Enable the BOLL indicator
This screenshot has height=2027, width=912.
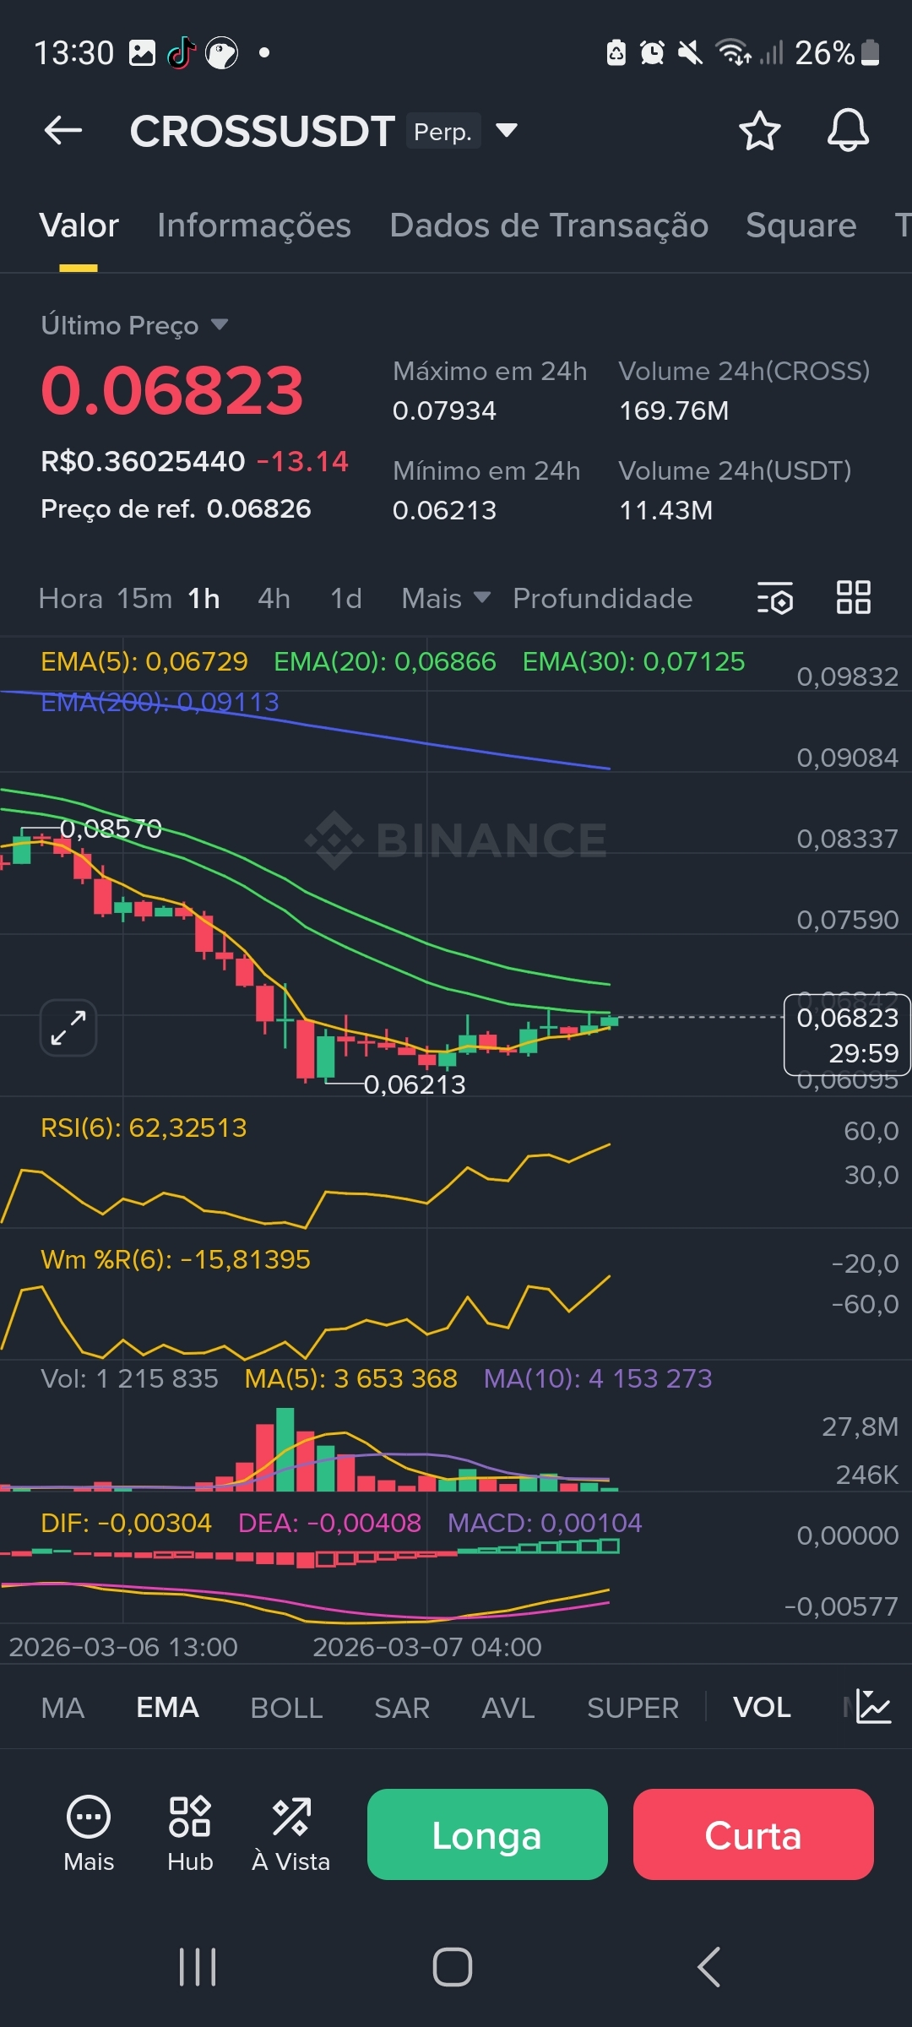[x=287, y=1708]
